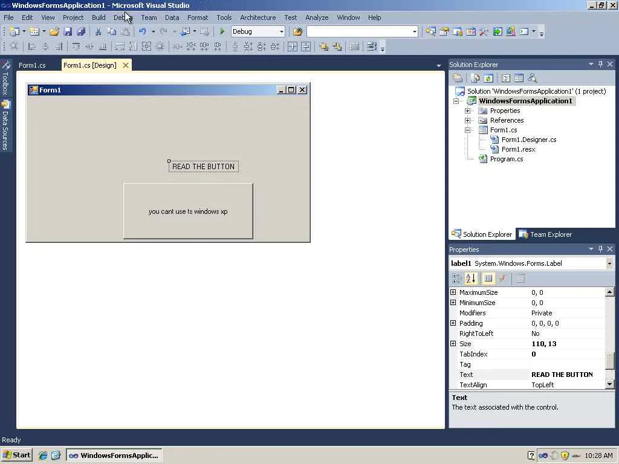Viewport: 619px width, 464px height.
Task: Switch to the Form1.cs code tab
Action: pyautogui.click(x=33, y=65)
